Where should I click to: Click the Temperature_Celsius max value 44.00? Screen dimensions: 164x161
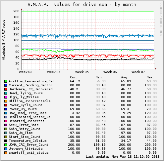[151, 141]
